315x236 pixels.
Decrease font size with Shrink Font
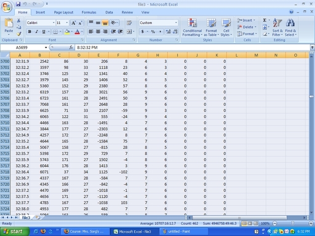80,23
